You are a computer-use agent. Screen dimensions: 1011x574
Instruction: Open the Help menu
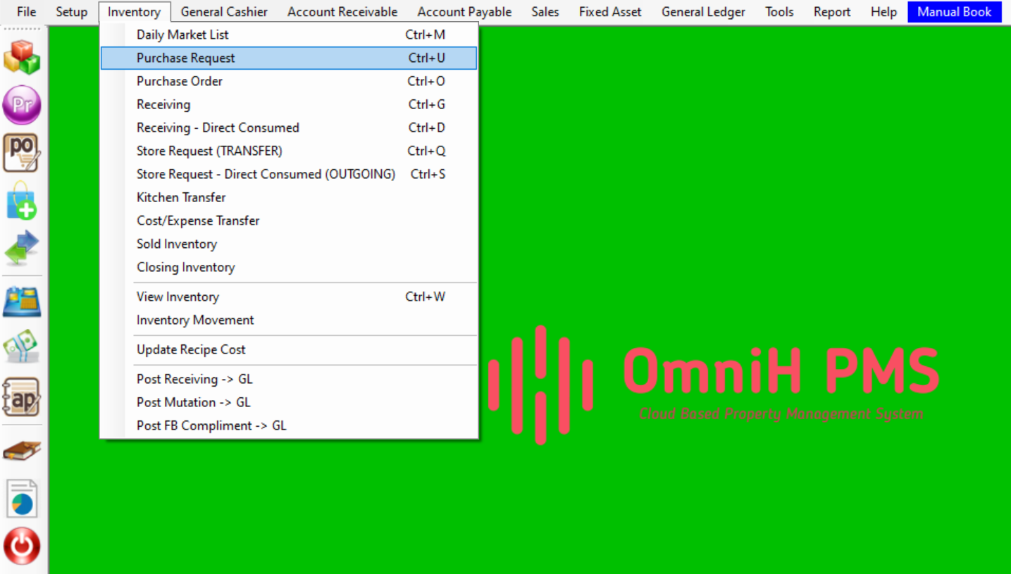[883, 12]
